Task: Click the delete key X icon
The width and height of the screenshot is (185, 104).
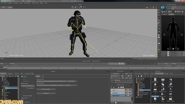Action: coord(131,76)
